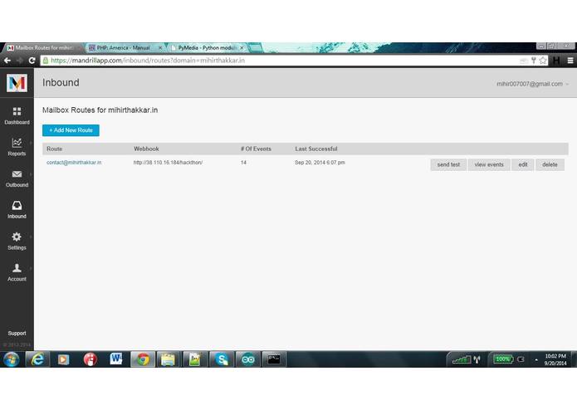Open the Settings gear icon
The width and height of the screenshot is (577, 410).
click(x=17, y=237)
